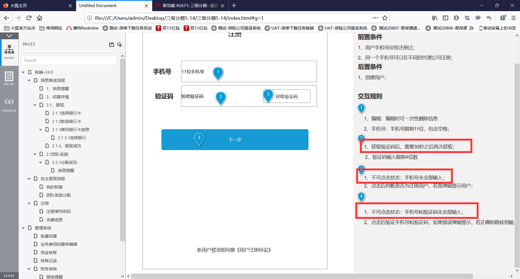Image resolution: width=520 pixels, height=279 pixels.
Task: Click the notes panel vertical scrollbar
Action: 517,165
